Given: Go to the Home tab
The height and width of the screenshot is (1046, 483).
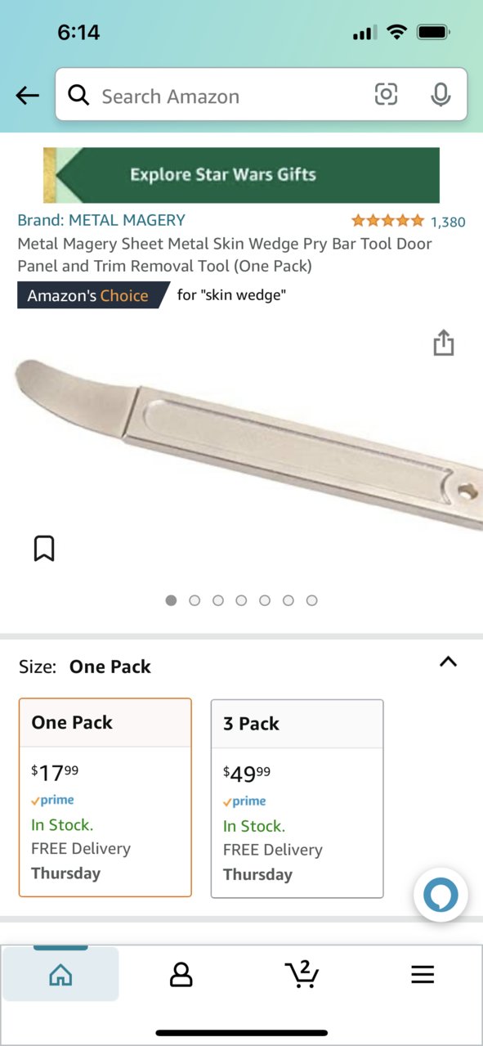Looking at the screenshot, I should (60, 974).
